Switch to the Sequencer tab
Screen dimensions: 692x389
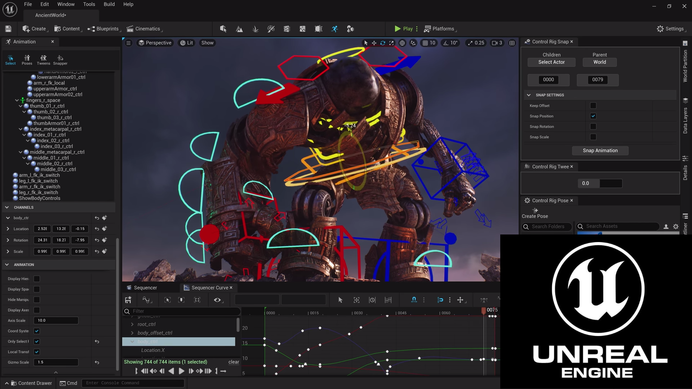tap(145, 288)
